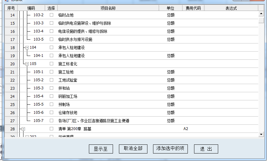Click item name 工地试验室
The image size is (267, 161).
tap(68, 80)
